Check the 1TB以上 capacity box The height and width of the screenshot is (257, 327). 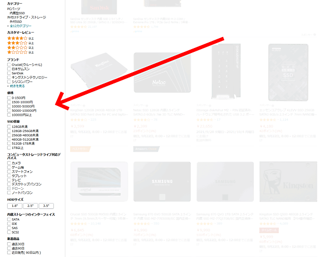pos(9,148)
